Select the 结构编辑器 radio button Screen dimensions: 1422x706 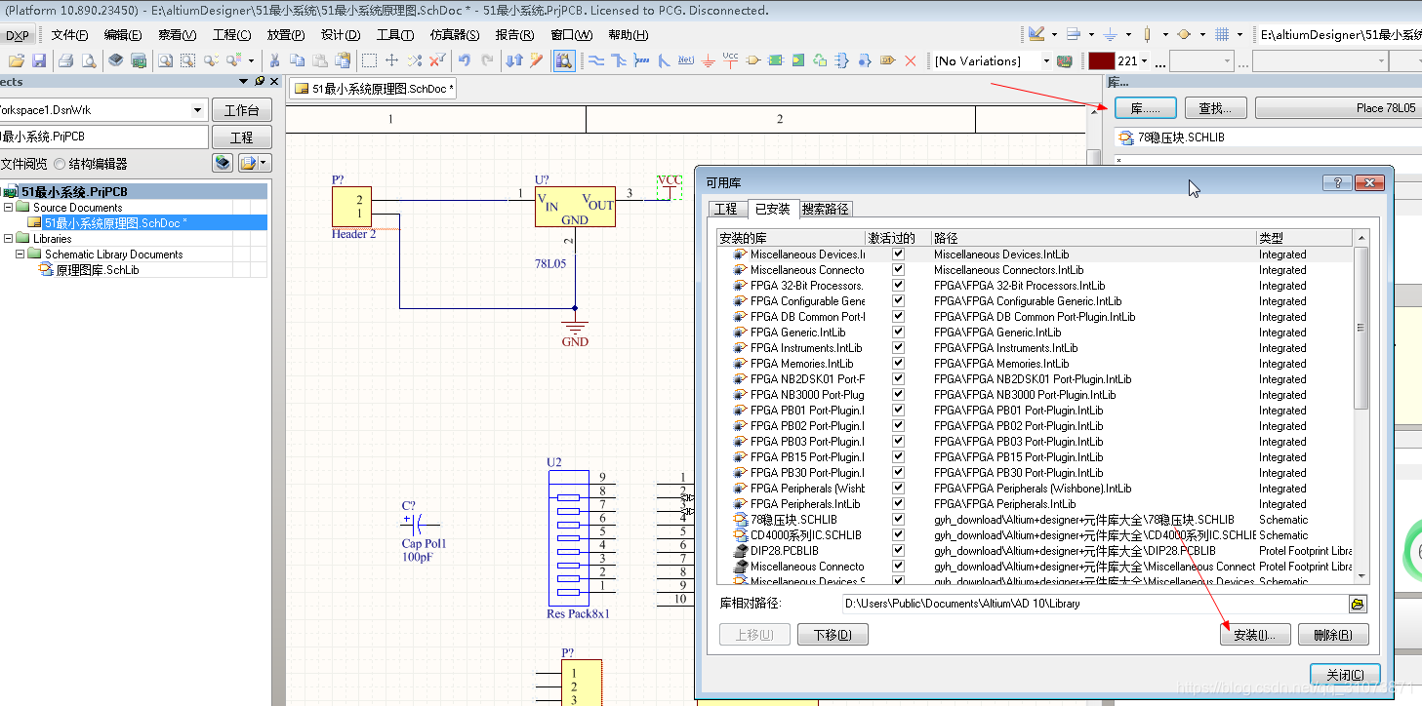click(61, 164)
